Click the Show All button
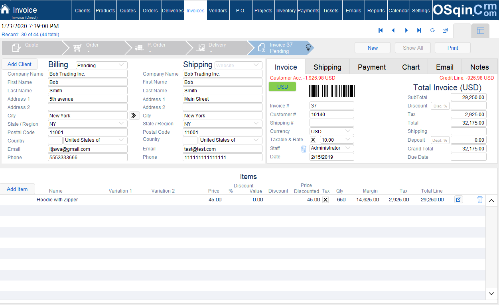 (x=413, y=48)
